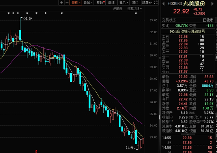This screenshot has width=217, height=153.
Task: Click 买一 price 22.91
Action: [183, 56]
